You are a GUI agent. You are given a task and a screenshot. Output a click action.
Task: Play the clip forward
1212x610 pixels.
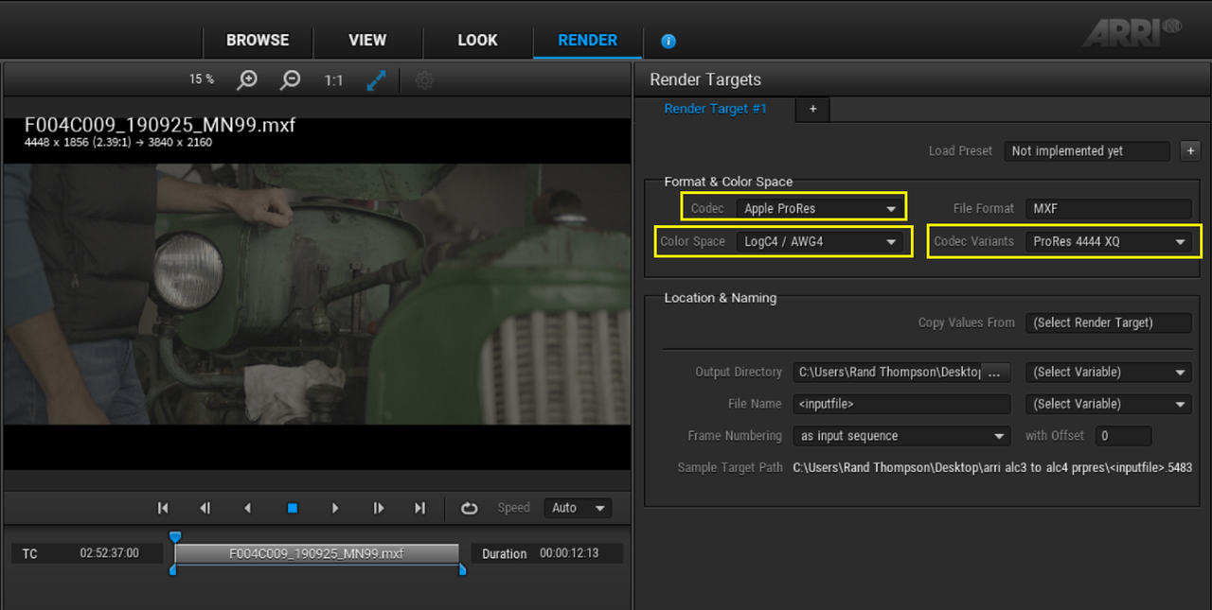[335, 509]
